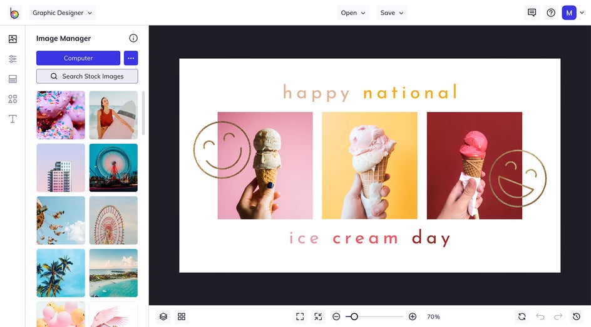Screen dimensions: 591x327
Task: Open the Image Manager sidebar icon
Action: tap(13, 39)
